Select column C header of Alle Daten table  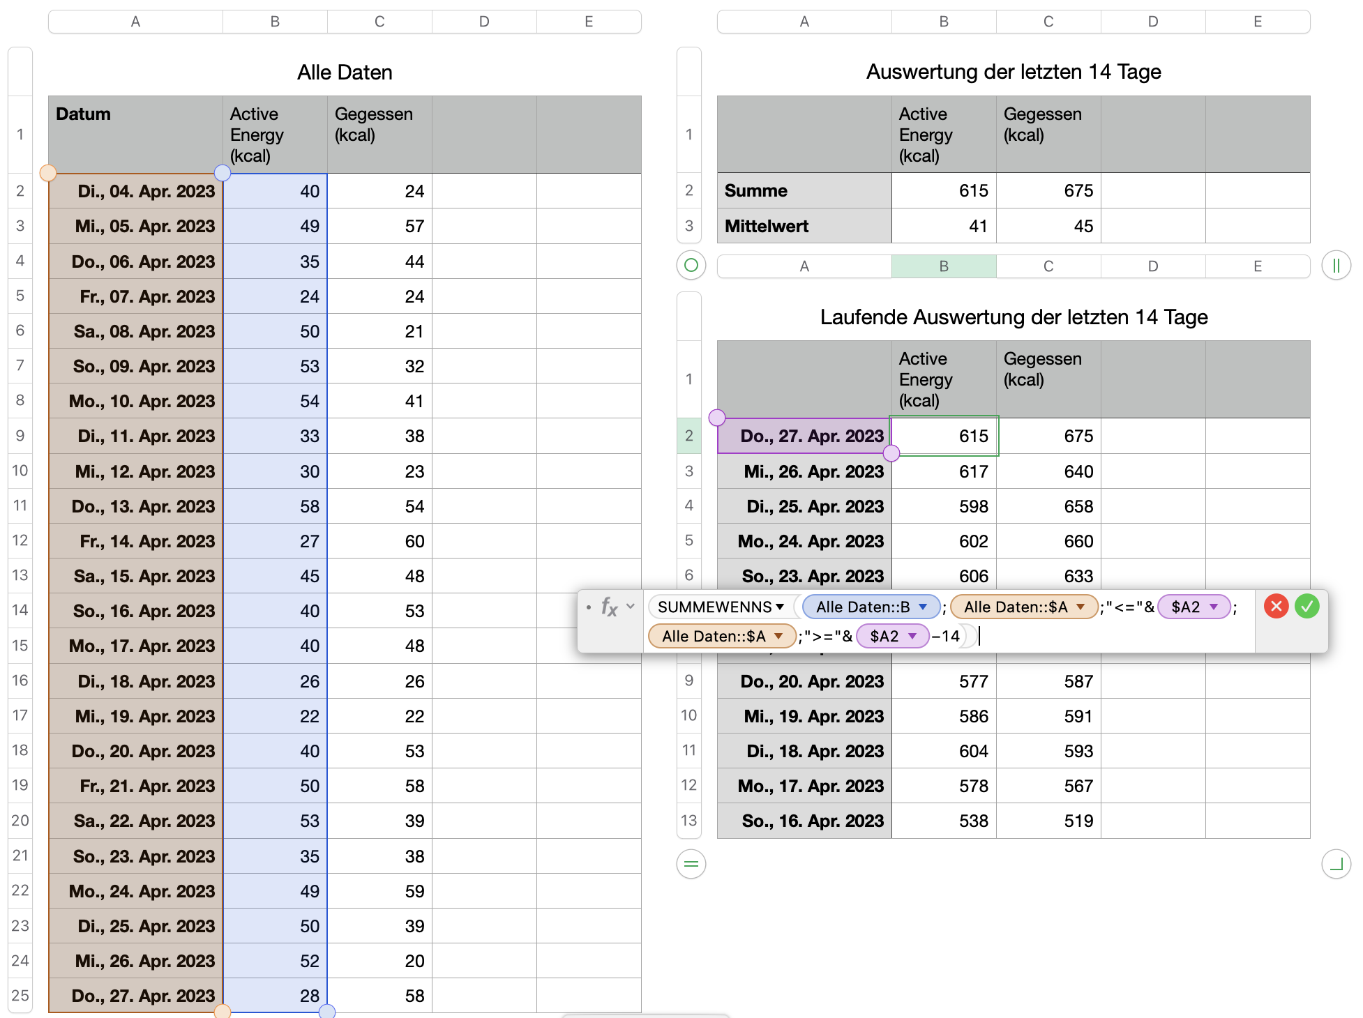[379, 22]
